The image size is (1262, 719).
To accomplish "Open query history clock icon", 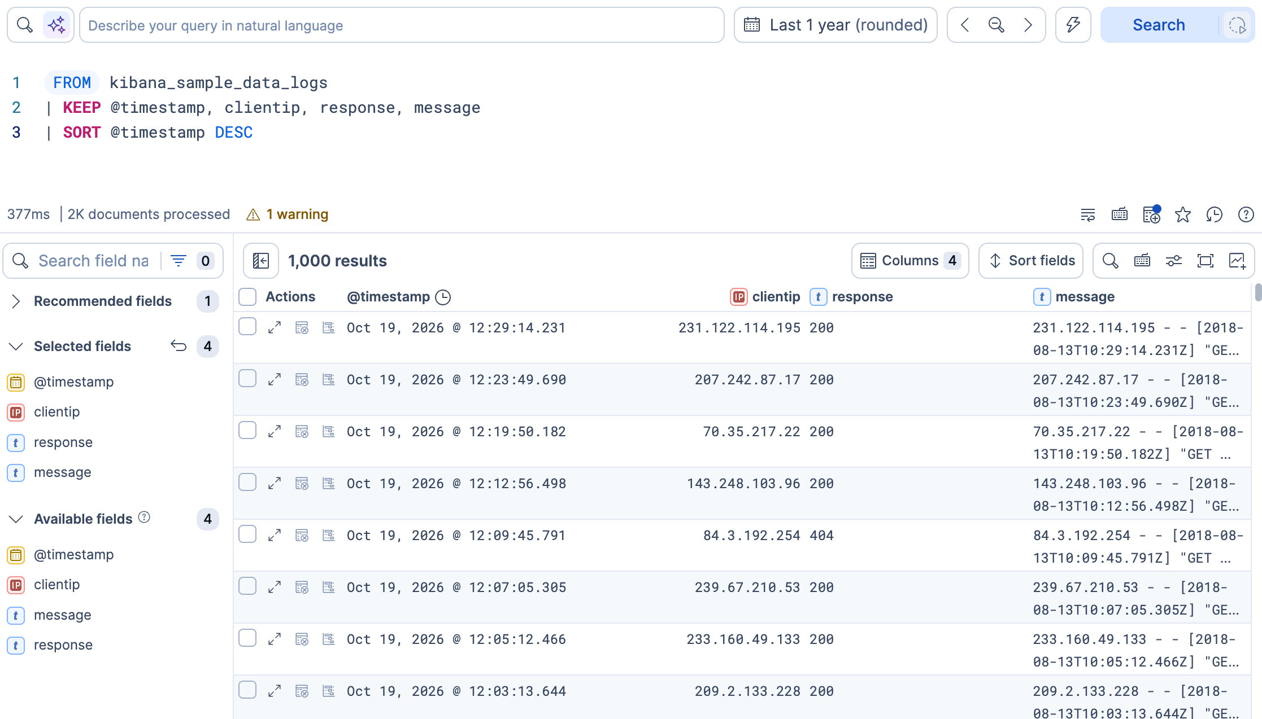I will pos(1215,214).
